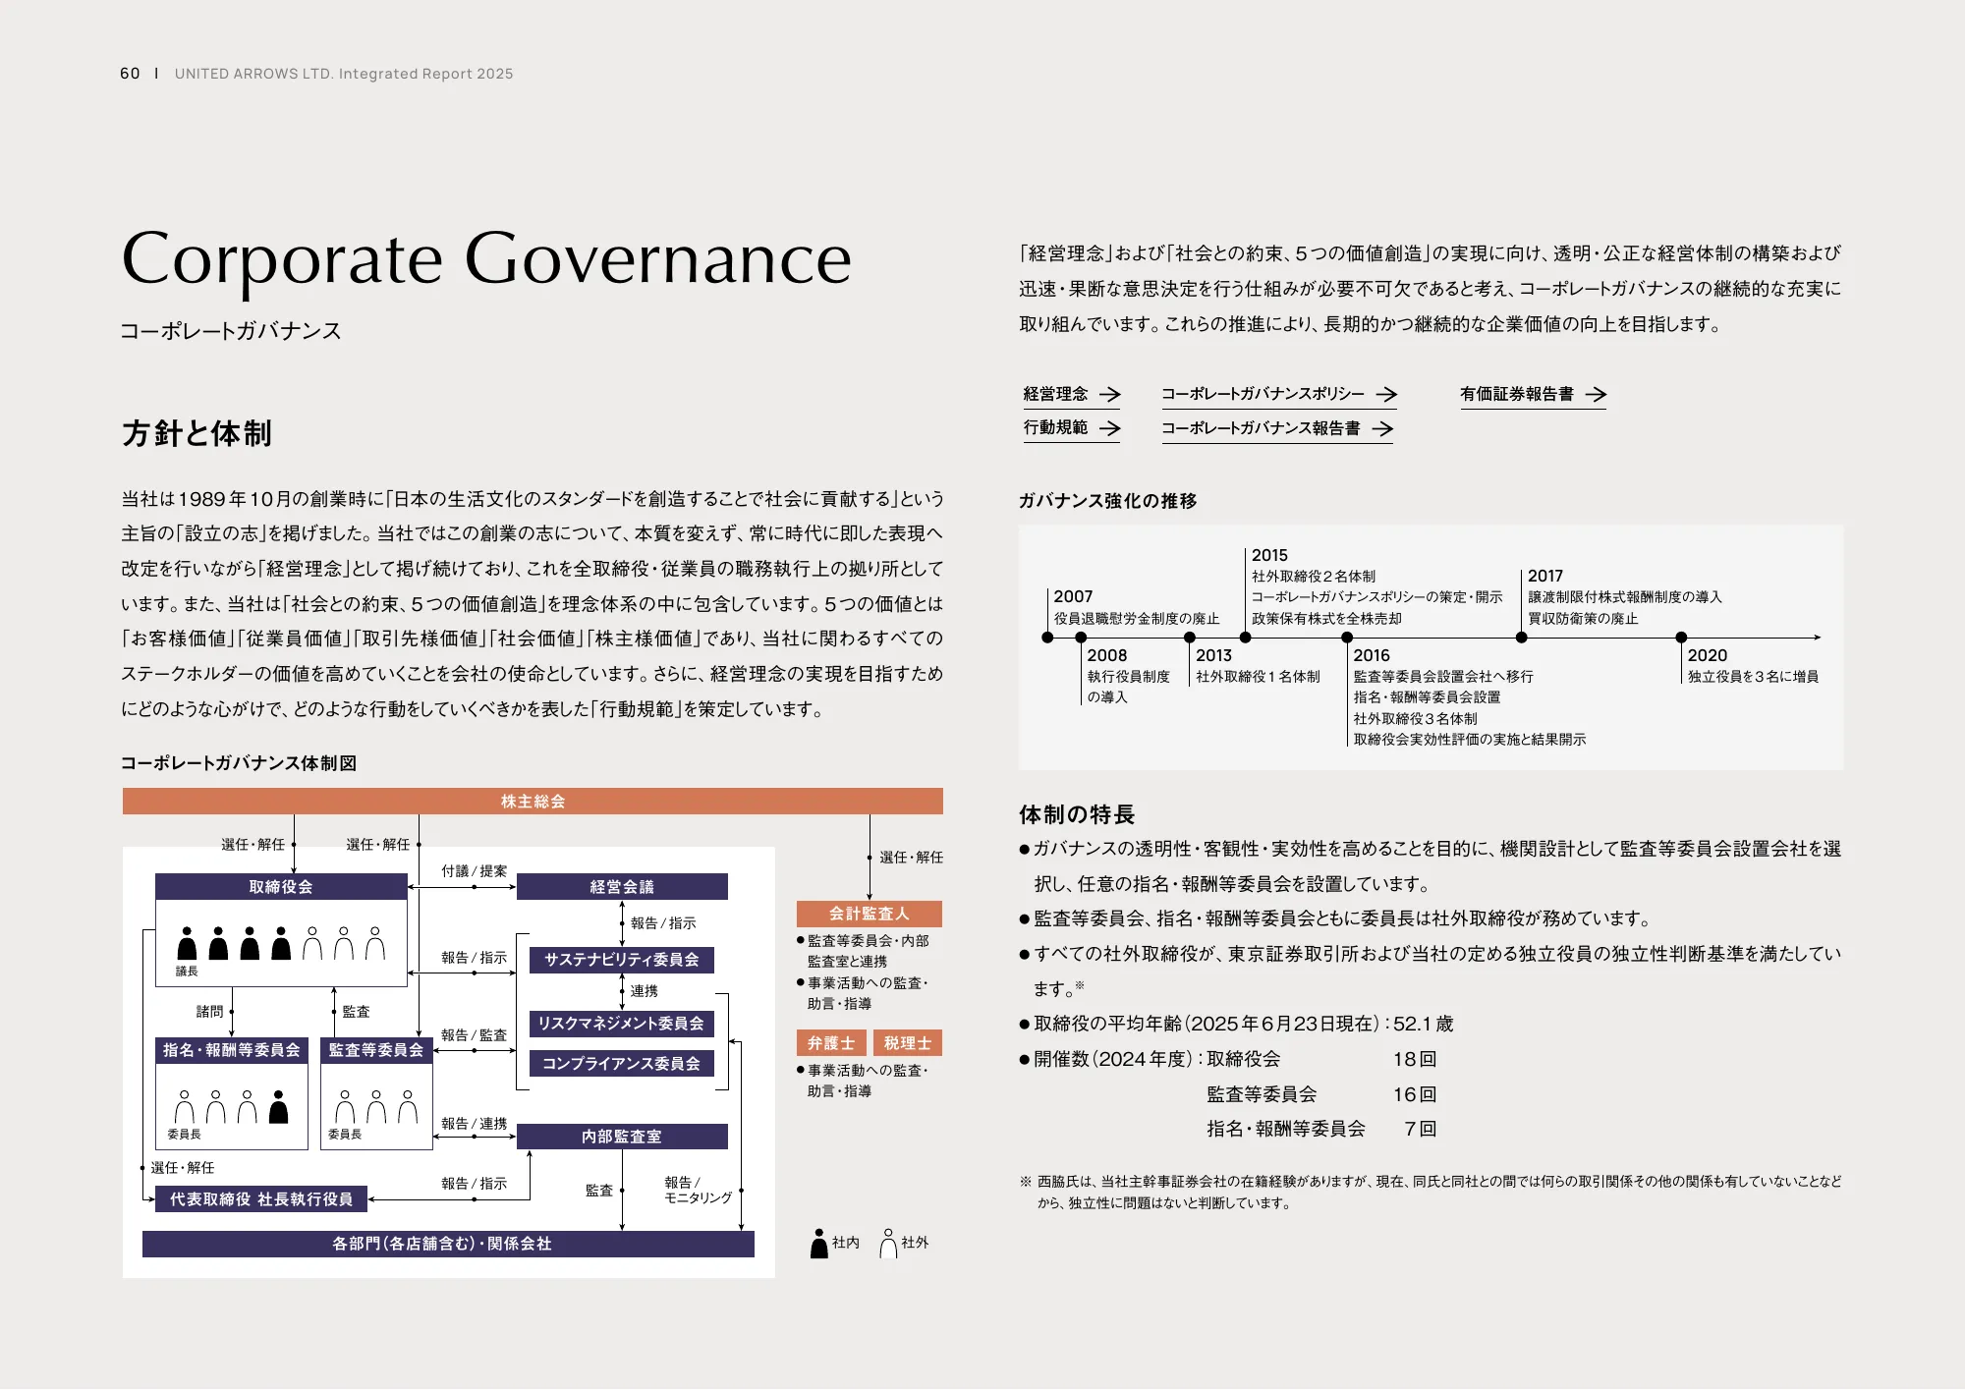1965x1390 pixels.
Task: Click the 弁護士 orange label
Action: point(832,1043)
